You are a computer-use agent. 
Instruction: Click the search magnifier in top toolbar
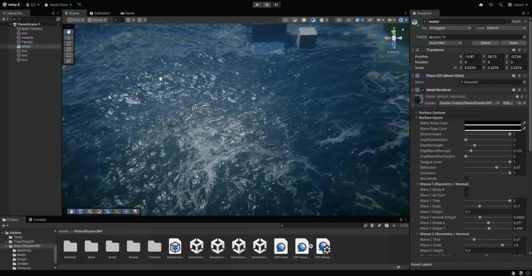[501, 4]
